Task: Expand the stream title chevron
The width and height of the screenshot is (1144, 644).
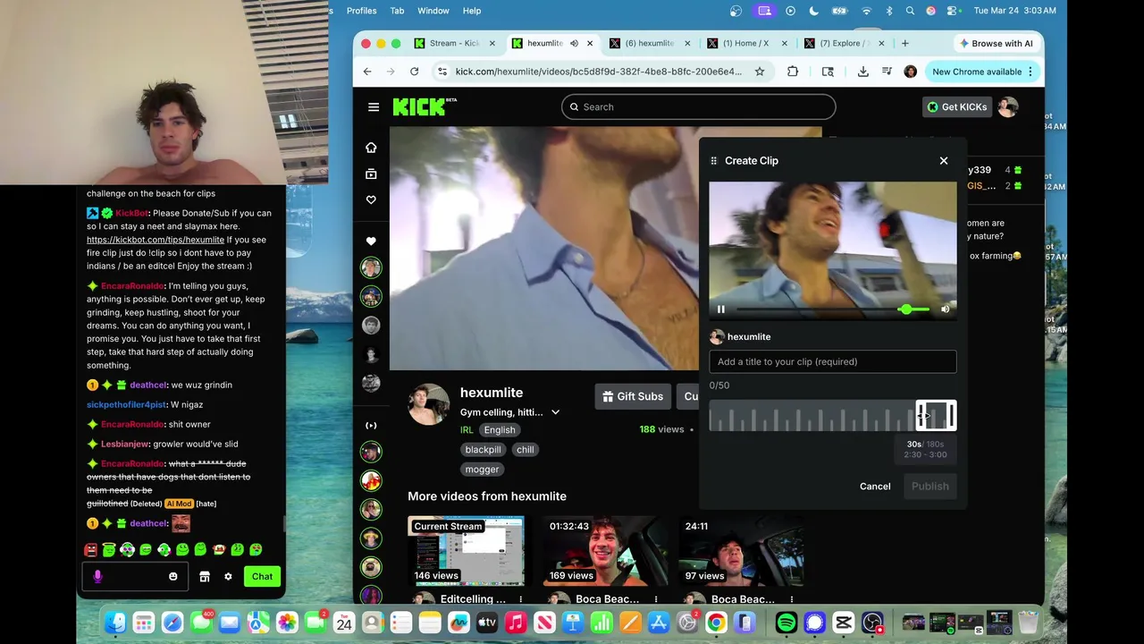Action: [555, 412]
